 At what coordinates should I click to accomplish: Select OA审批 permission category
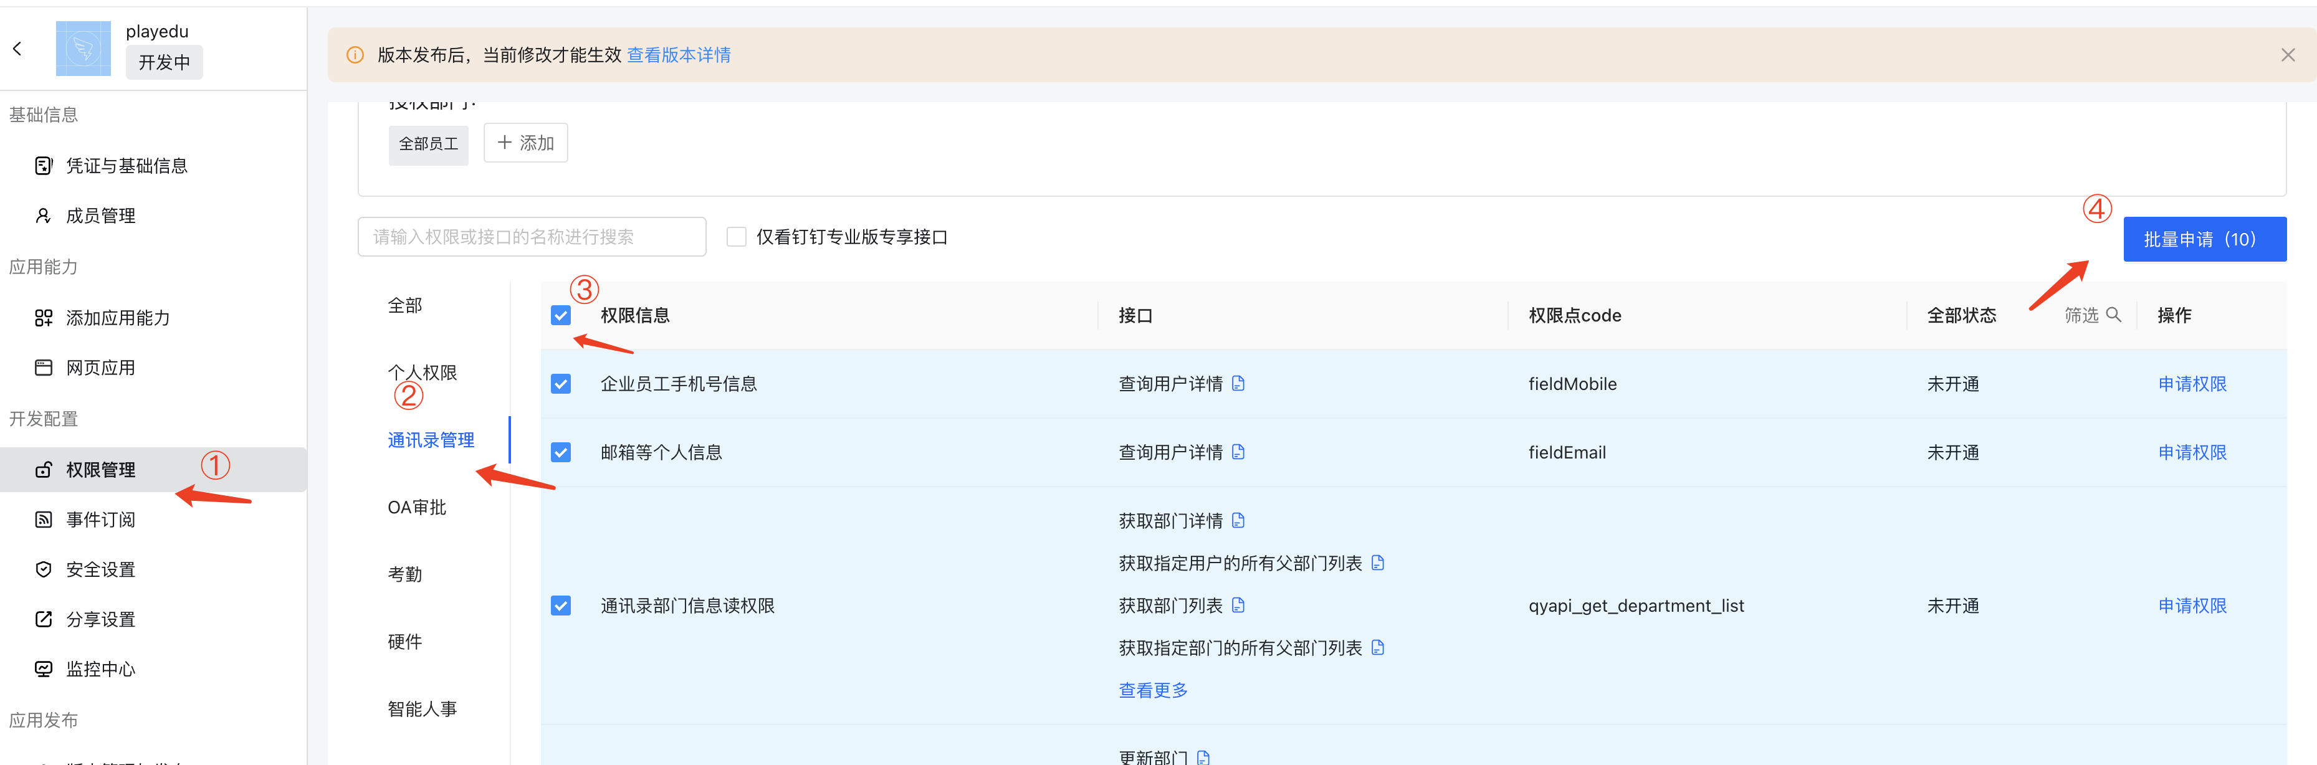click(416, 507)
